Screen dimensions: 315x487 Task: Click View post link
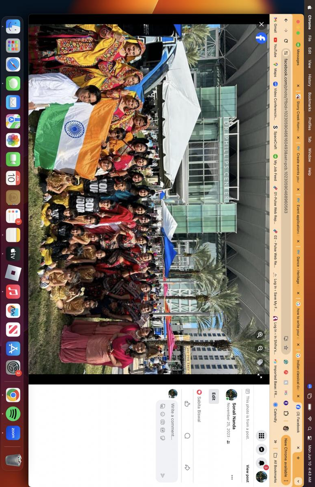point(248,473)
